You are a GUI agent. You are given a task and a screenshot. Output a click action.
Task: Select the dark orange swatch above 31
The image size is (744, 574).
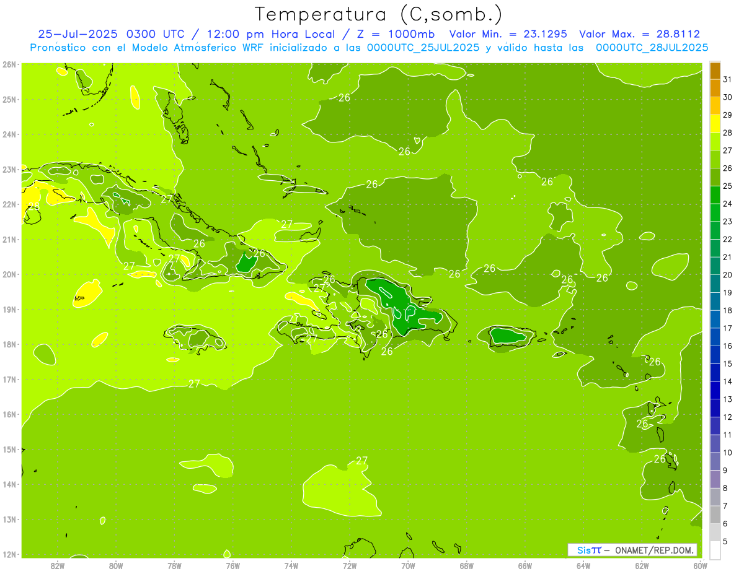[x=715, y=71]
